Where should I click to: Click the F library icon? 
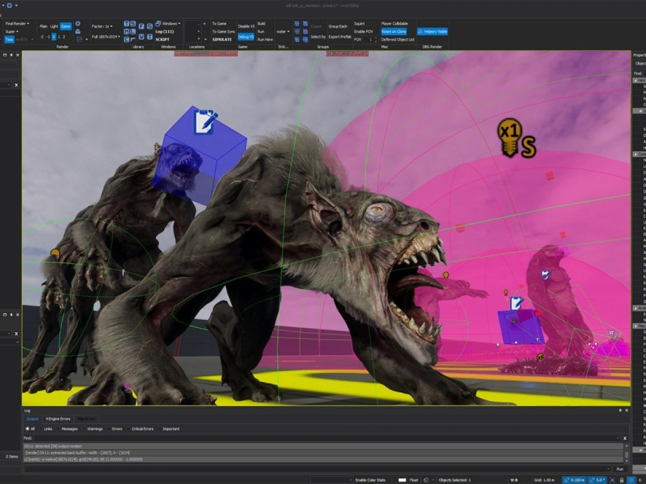point(142,26)
